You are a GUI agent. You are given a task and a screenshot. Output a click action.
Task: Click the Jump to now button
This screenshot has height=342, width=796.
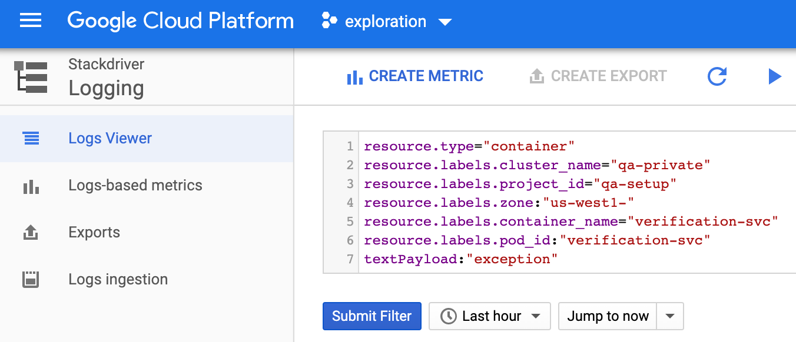click(608, 316)
